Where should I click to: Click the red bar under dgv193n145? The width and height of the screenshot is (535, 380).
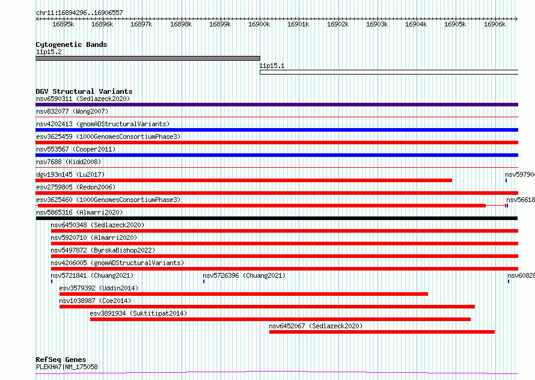[x=244, y=180]
